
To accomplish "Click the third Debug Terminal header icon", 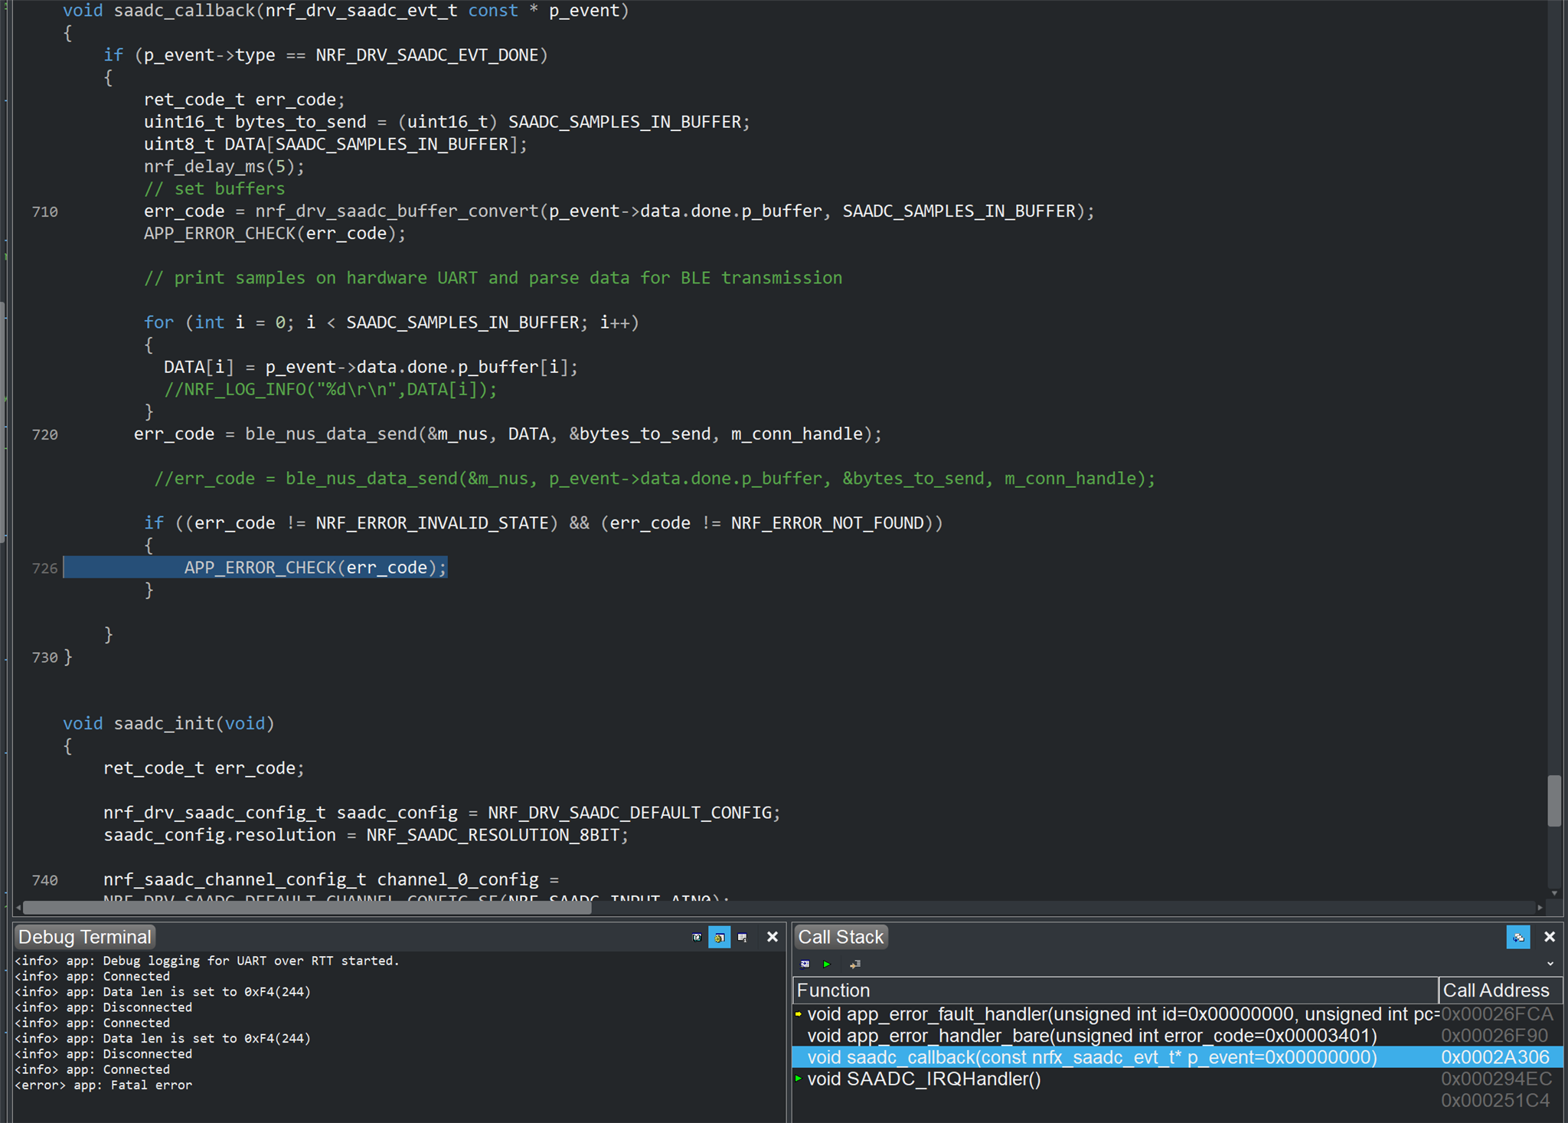I will click(743, 937).
